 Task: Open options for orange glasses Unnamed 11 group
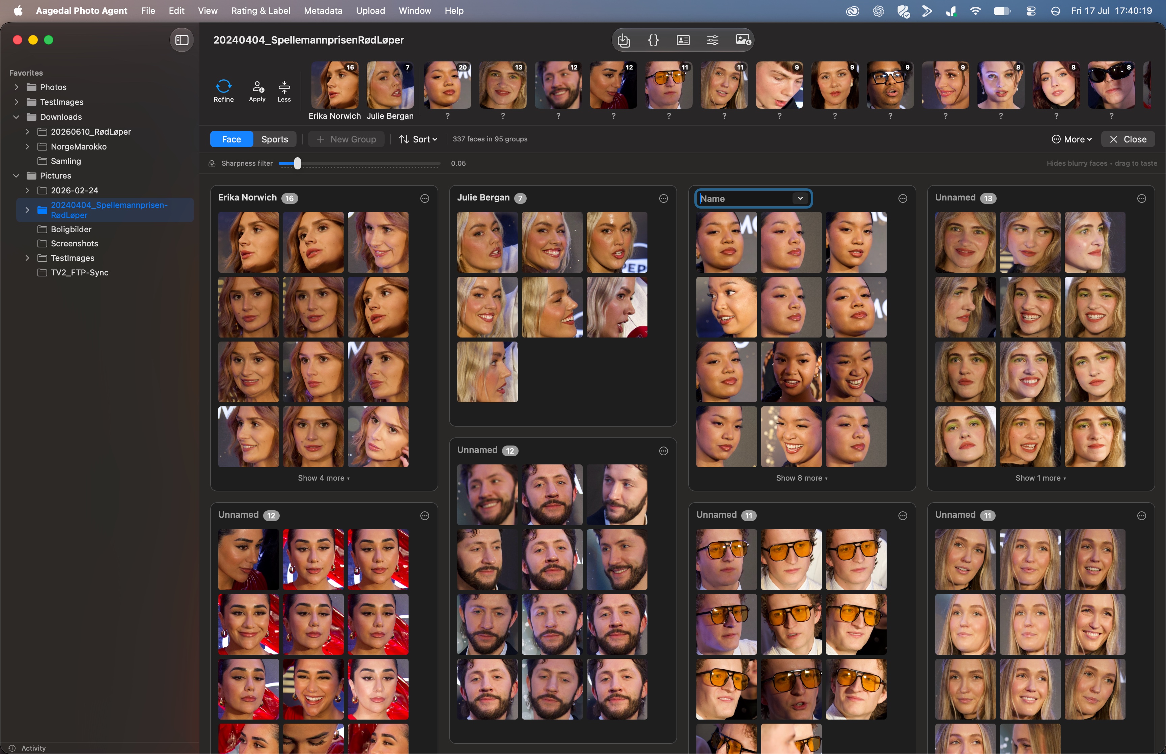click(x=902, y=516)
